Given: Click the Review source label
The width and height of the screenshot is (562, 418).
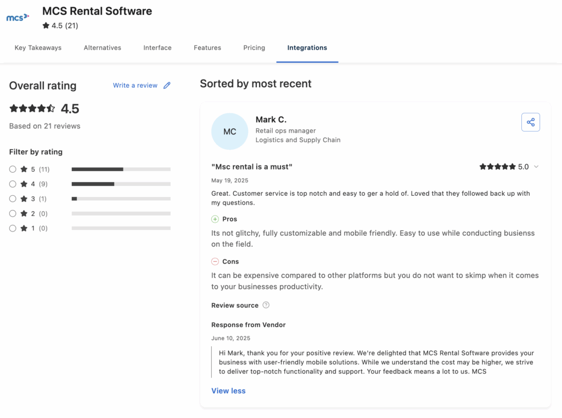Looking at the screenshot, I should click(235, 306).
